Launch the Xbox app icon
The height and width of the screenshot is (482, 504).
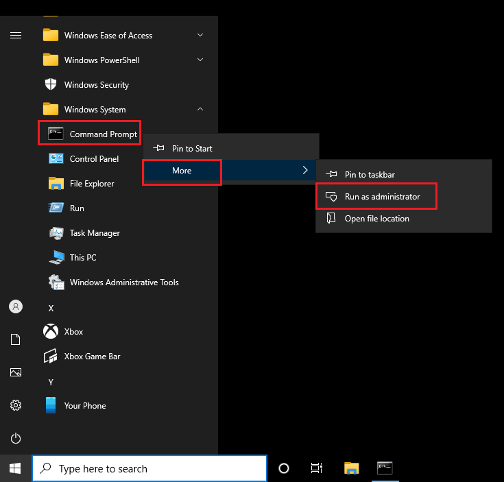pyautogui.click(x=51, y=331)
